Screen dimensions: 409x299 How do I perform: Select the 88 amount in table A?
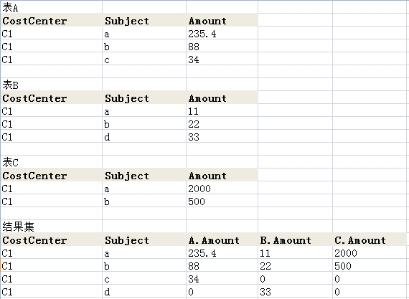point(222,46)
